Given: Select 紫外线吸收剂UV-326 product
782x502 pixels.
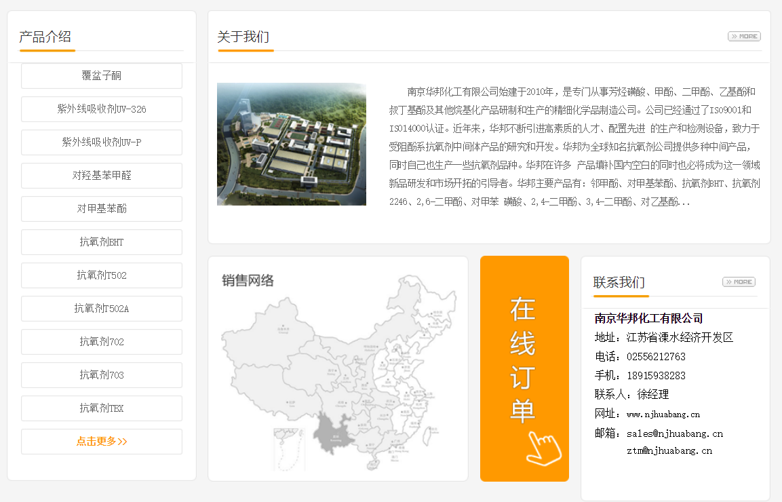Looking at the screenshot, I should (x=102, y=109).
